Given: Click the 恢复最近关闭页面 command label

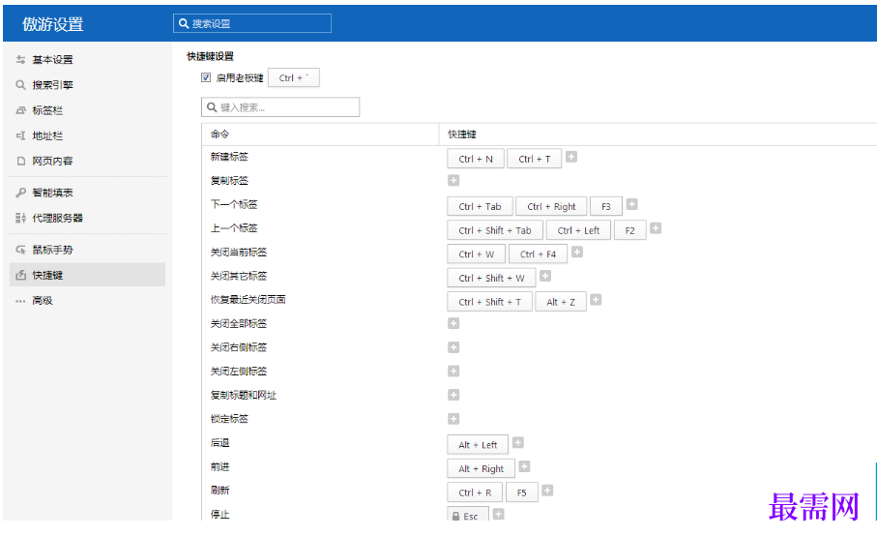Looking at the screenshot, I should pyautogui.click(x=248, y=300).
